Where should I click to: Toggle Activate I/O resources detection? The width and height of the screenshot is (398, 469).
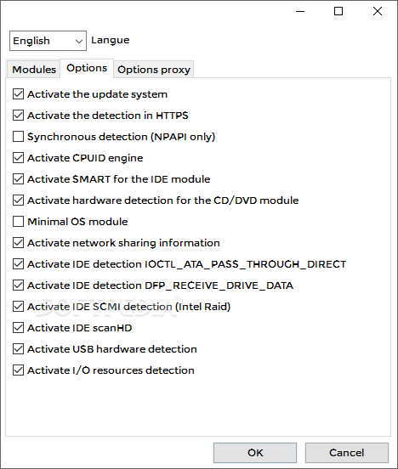pos(18,370)
